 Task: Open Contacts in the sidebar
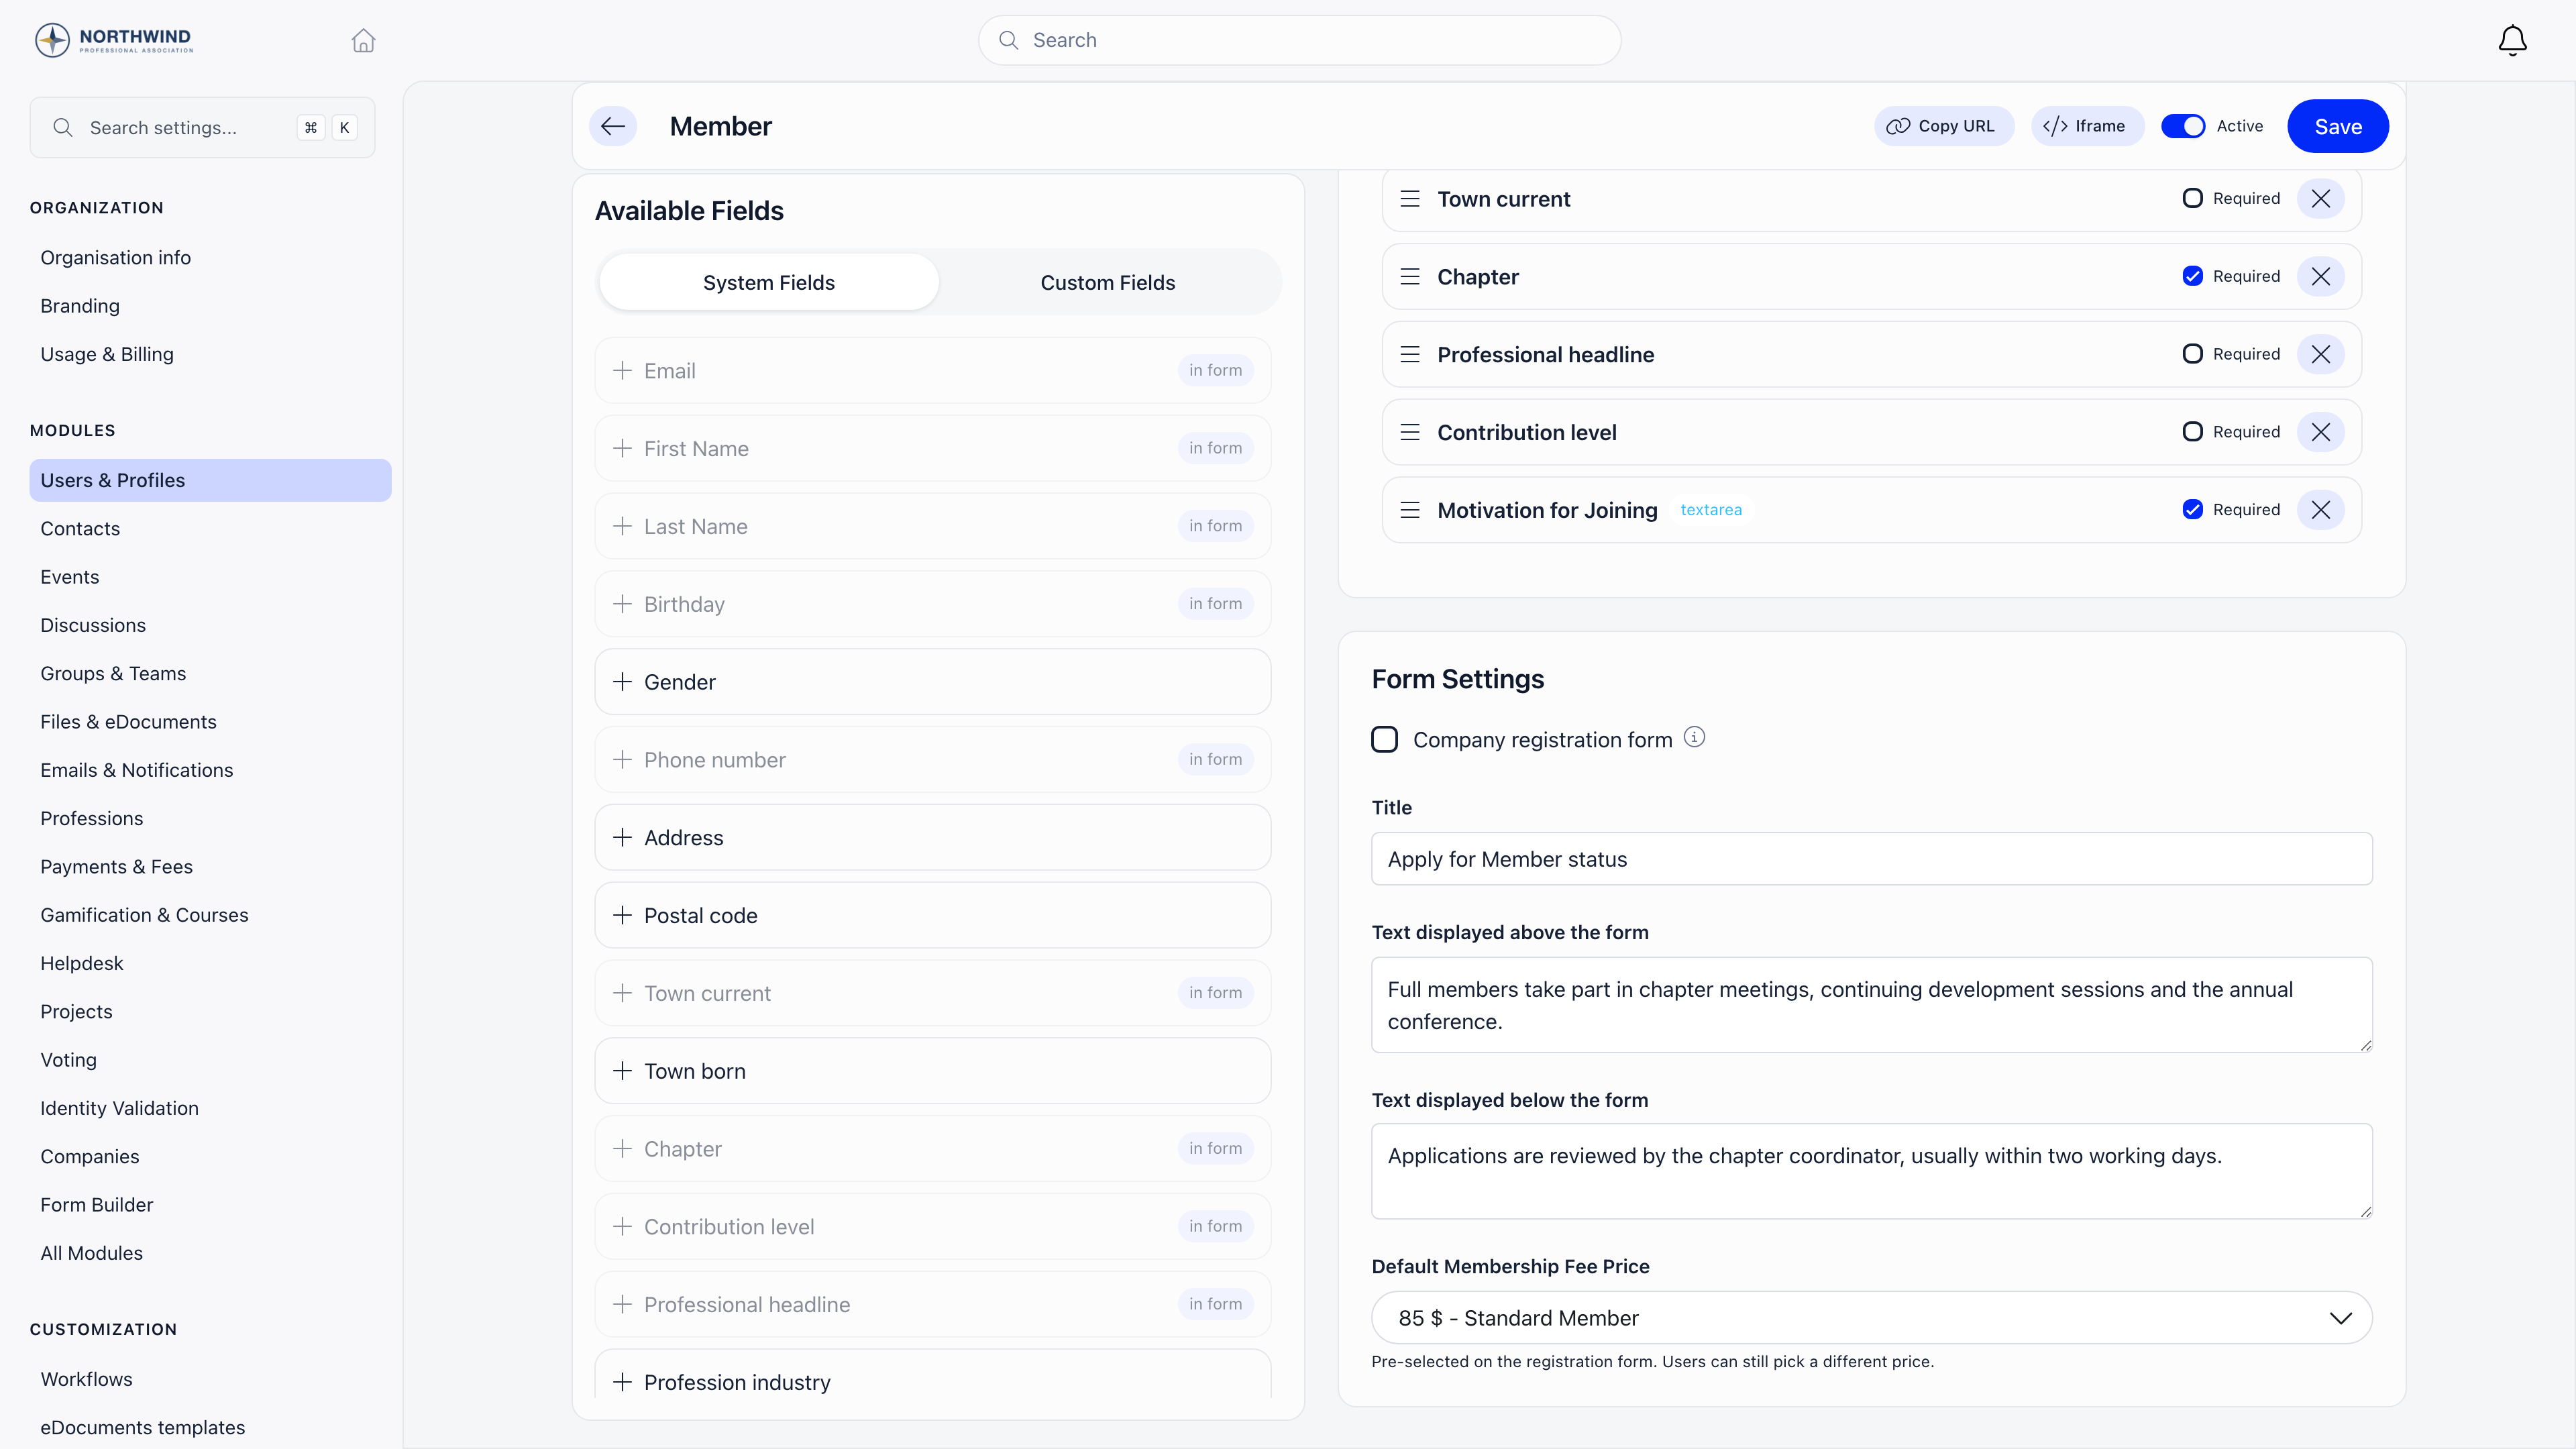tap(80, 529)
